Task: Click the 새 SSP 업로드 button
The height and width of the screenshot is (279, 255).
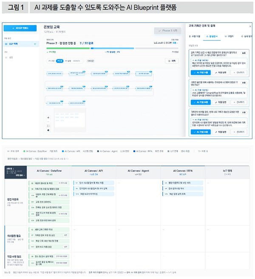Action: pyautogui.click(x=20, y=28)
